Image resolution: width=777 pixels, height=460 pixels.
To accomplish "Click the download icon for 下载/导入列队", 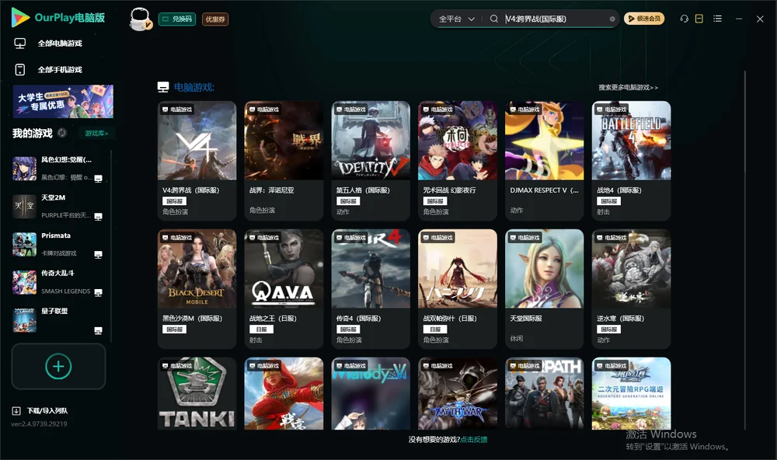I will click(16, 411).
